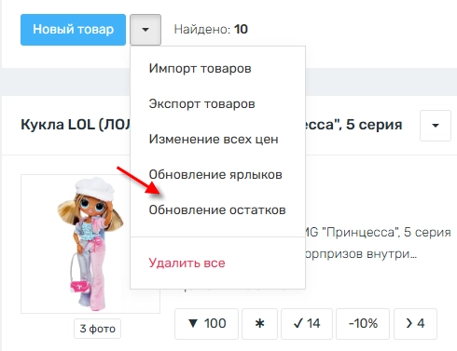Expand the product title dropdown arrow
Viewport: 457px width, 351px height.
[436, 126]
